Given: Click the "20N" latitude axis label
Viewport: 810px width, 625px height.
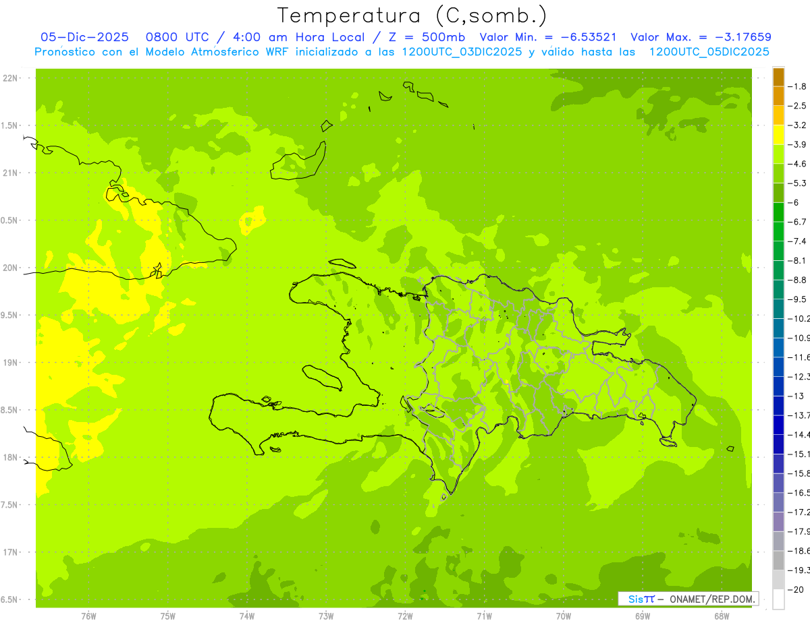Looking at the screenshot, I should [x=11, y=268].
